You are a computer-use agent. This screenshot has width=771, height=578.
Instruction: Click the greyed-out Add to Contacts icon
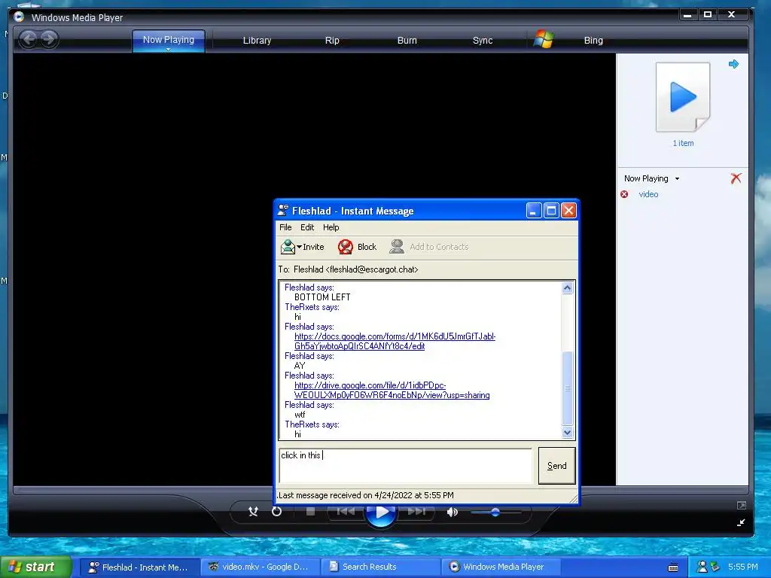tap(396, 247)
